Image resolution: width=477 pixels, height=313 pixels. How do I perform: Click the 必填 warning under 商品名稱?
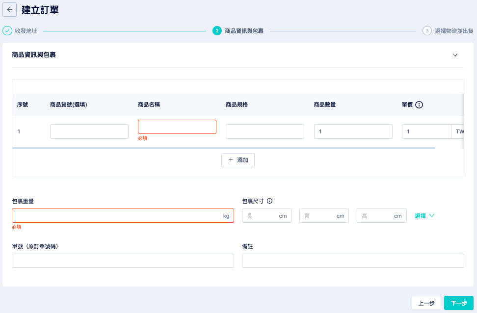tap(143, 138)
